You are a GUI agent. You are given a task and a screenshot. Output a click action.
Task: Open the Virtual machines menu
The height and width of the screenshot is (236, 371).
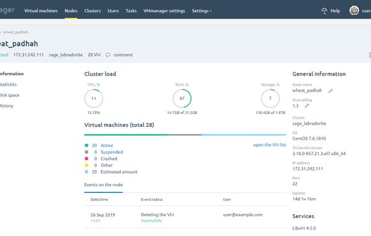tap(41, 11)
